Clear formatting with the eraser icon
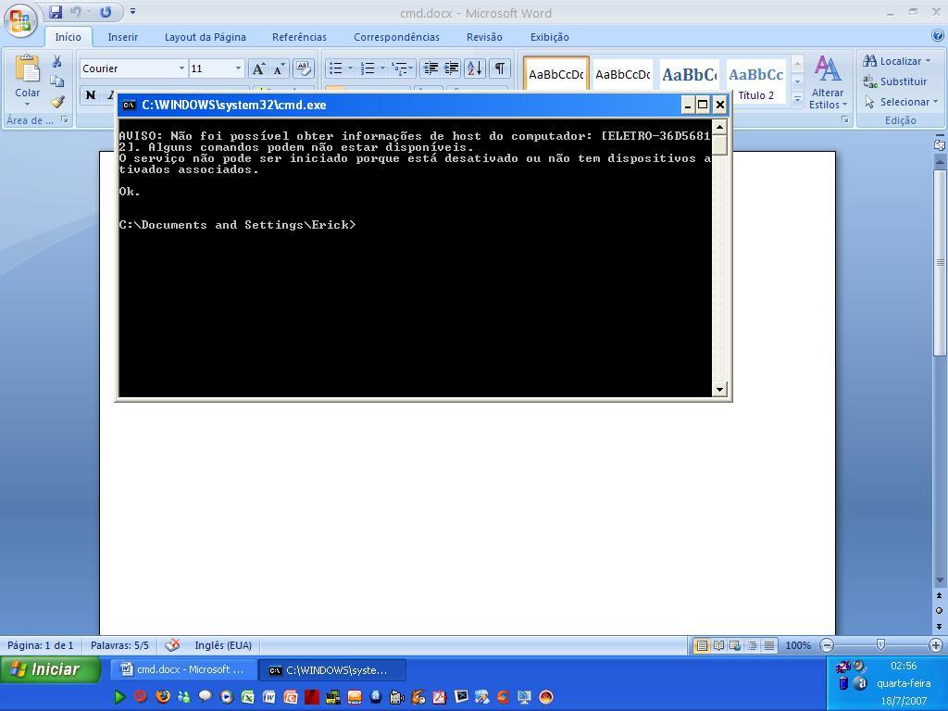948x711 pixels. (304, 69)
